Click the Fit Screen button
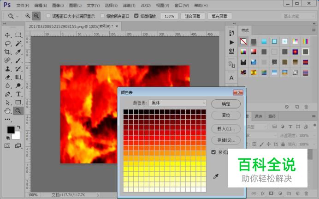The width and height of the screenshot is (319, 199). click(192, 16)
